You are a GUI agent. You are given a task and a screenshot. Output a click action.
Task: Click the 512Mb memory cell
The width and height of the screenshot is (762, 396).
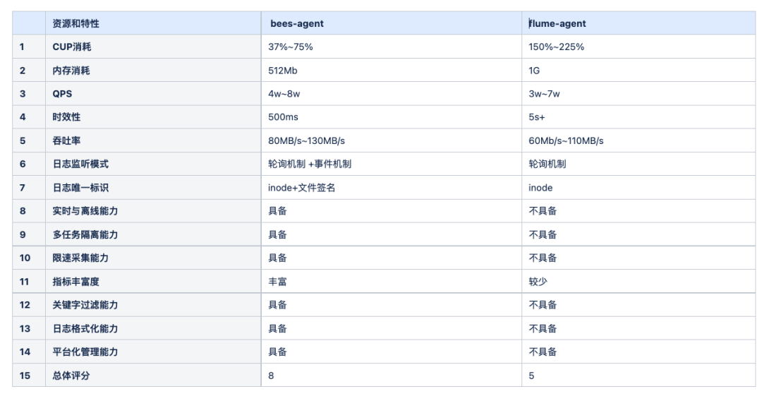point(285,71)
